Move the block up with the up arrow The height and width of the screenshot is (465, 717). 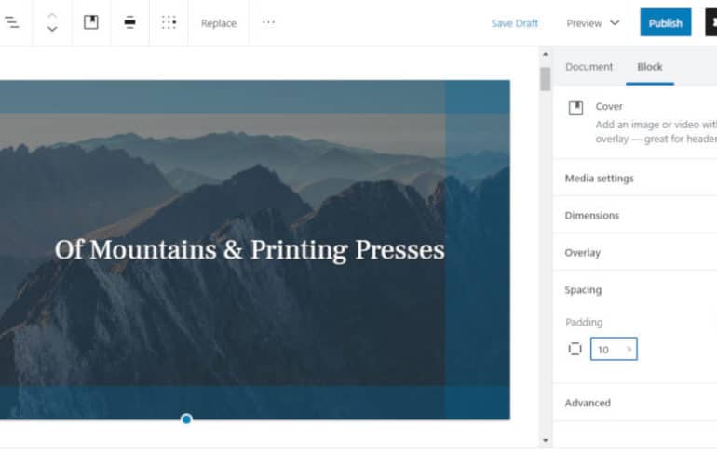click(52, 16)
